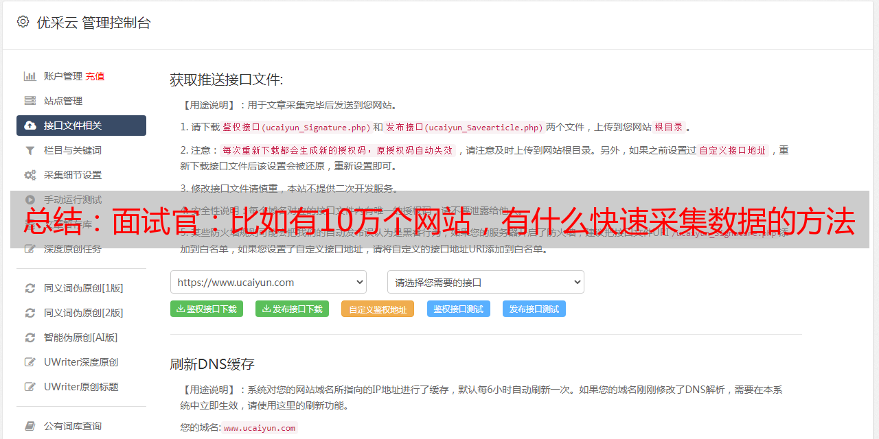Open UWriter深度原创 menu item
The height and width of the screenshot is (439, 879).
click(81, 362)
